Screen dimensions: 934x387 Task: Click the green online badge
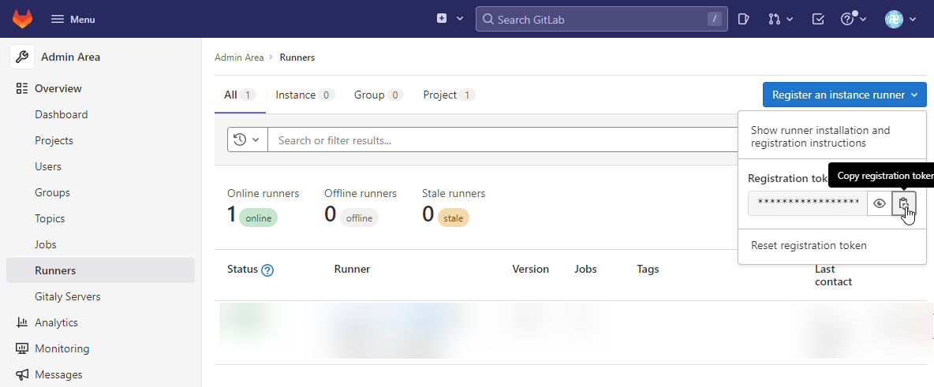tap(259, 218)
